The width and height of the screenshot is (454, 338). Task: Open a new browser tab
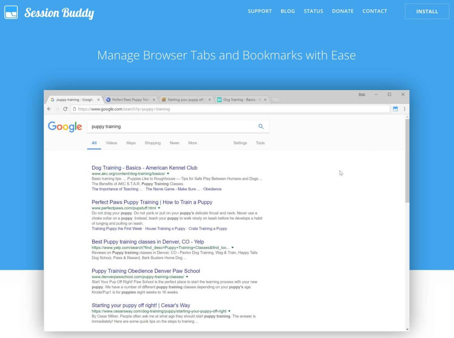coord(276,100)
